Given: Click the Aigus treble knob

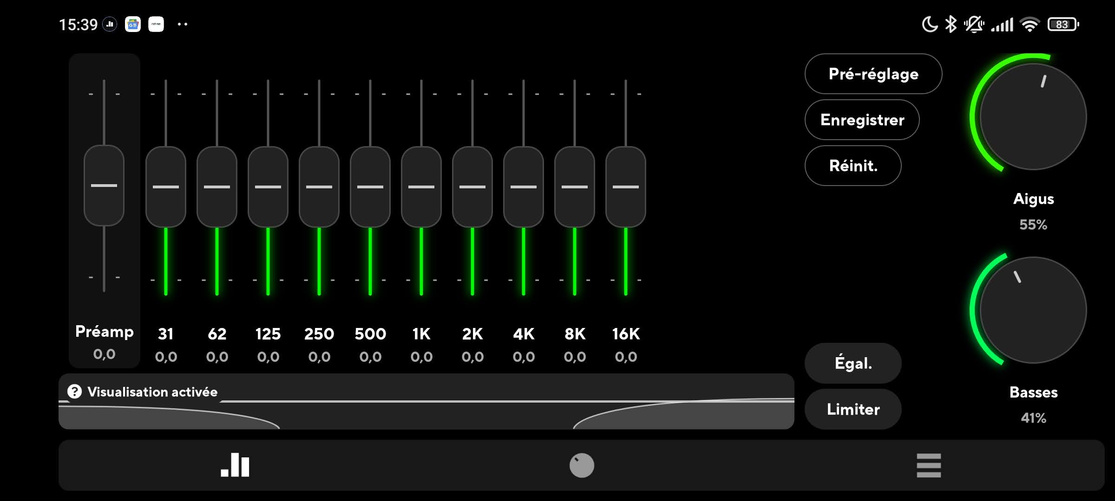Looking at the screenshot, I should click(x=1033, y=117).
